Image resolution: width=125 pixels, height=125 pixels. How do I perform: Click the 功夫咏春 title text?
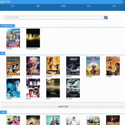89,76
